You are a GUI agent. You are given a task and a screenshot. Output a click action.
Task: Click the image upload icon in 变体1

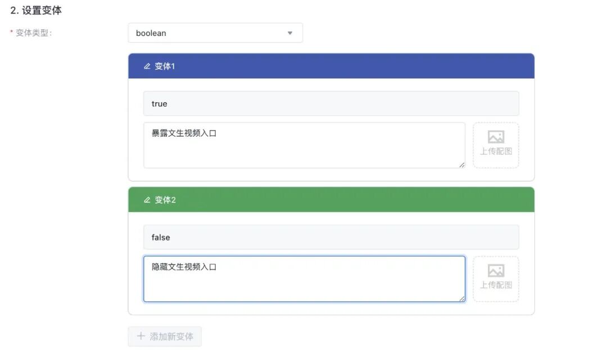pos(496,137)
